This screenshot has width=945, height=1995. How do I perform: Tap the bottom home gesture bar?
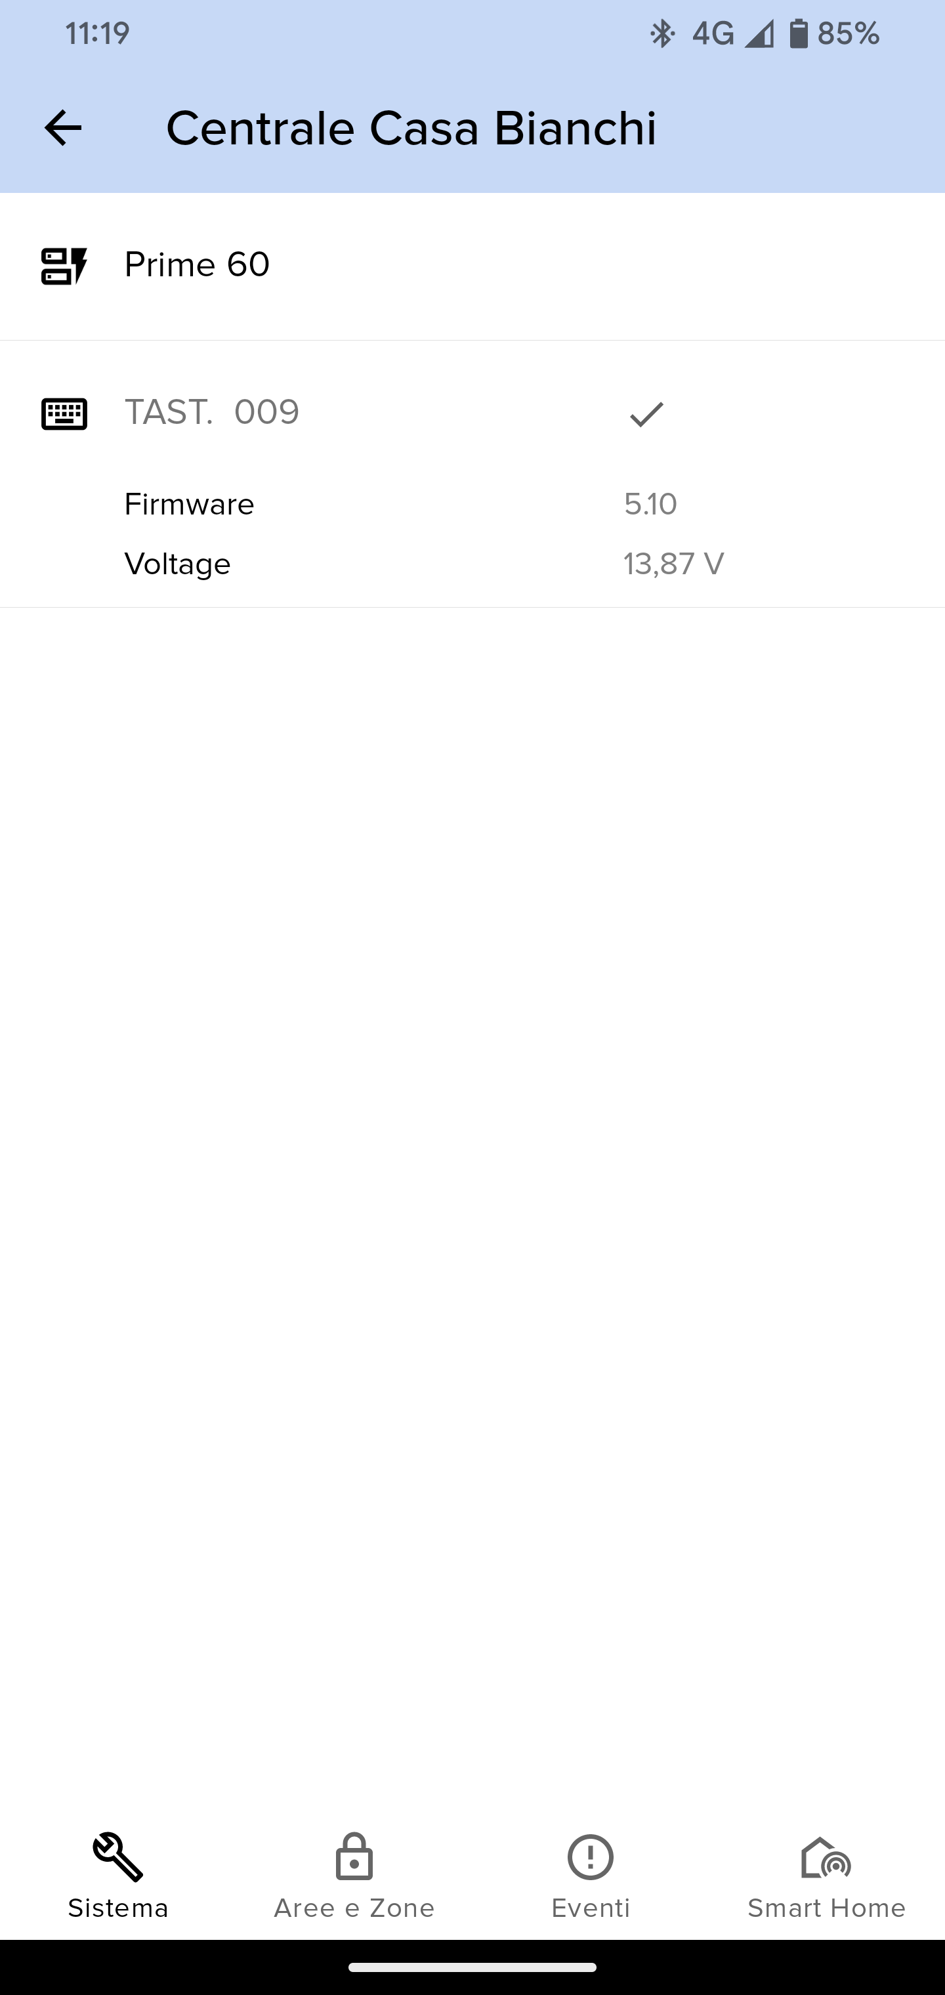[x=472, y=1966]
